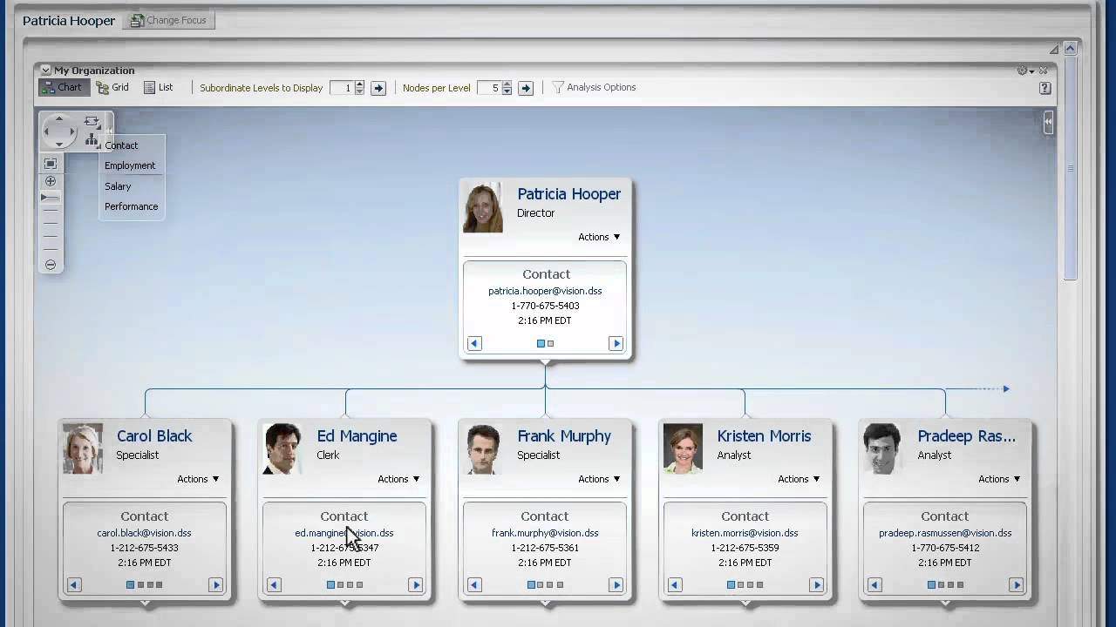1116x627 pixels.
Task: Select Employment from the panel menu
Action: (130, 165)
